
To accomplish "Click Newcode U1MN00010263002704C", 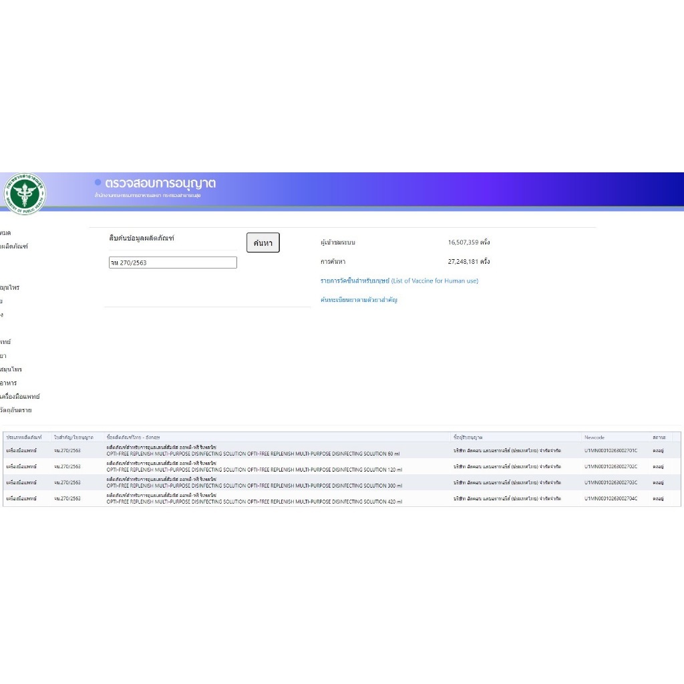I will coord(611,498).
